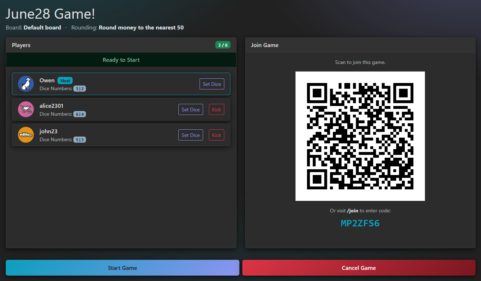This screenshot has height=281, width=481.
Task: Click Owen's dice numbers 3|2 badge
Action: tap(79, 89)
